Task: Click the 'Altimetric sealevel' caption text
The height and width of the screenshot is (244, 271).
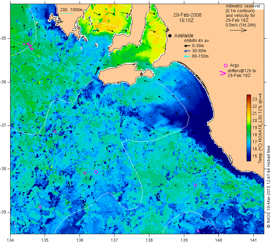Action: [x=243, y=6]
